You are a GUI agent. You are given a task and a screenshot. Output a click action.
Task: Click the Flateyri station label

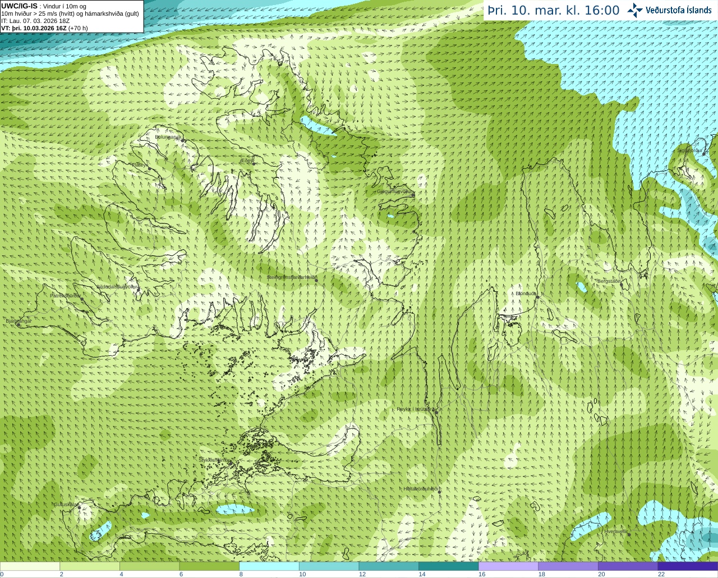click(140, 164)
